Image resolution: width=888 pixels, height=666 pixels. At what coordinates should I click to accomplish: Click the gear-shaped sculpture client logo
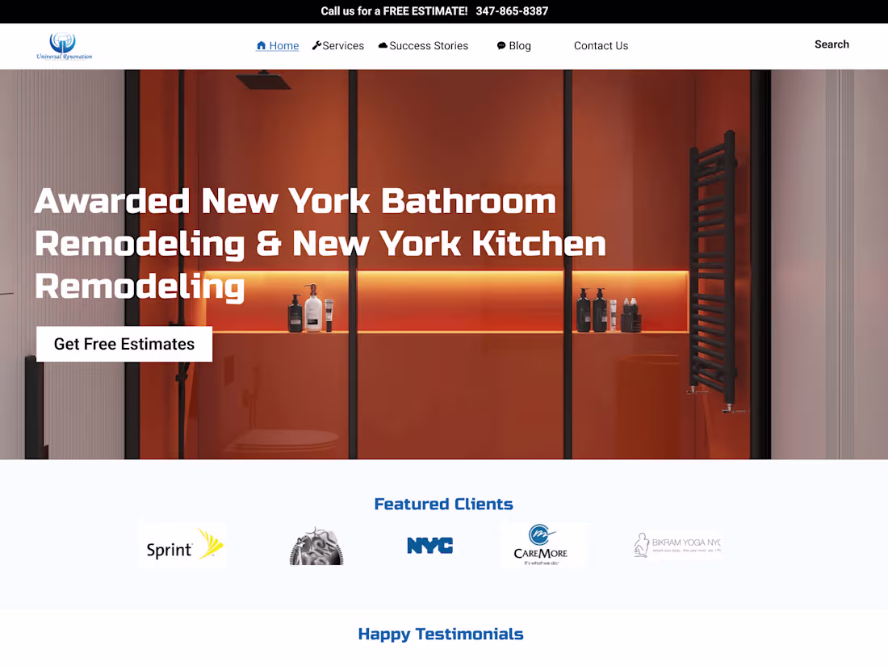coord(316,545)
